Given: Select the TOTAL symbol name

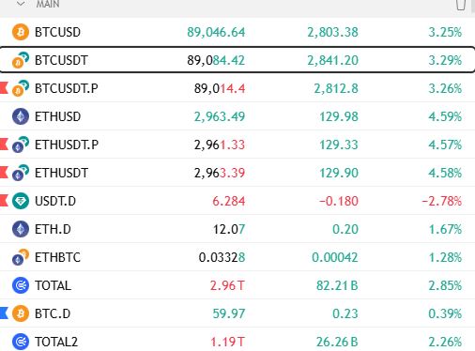Looking at the screenshot, I should 53,285.
